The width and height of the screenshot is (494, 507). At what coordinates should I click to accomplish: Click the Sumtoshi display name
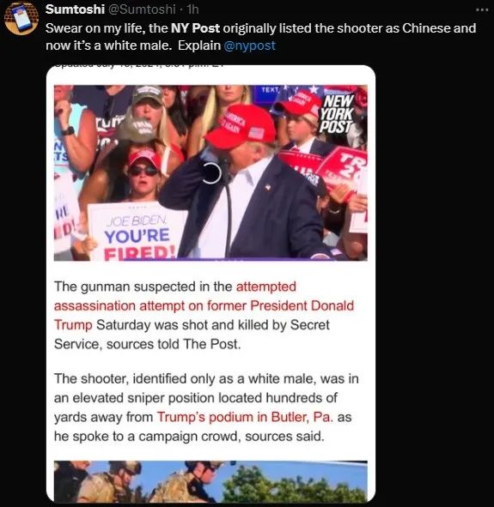point(75,9)
